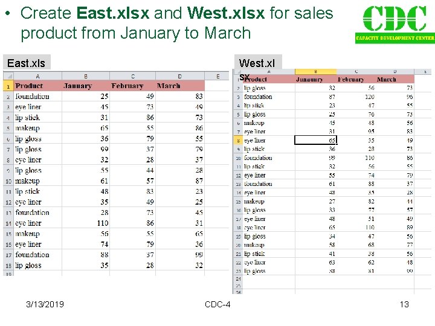Select column A header in East sheet
435x326 pixels.
(37, 76)
